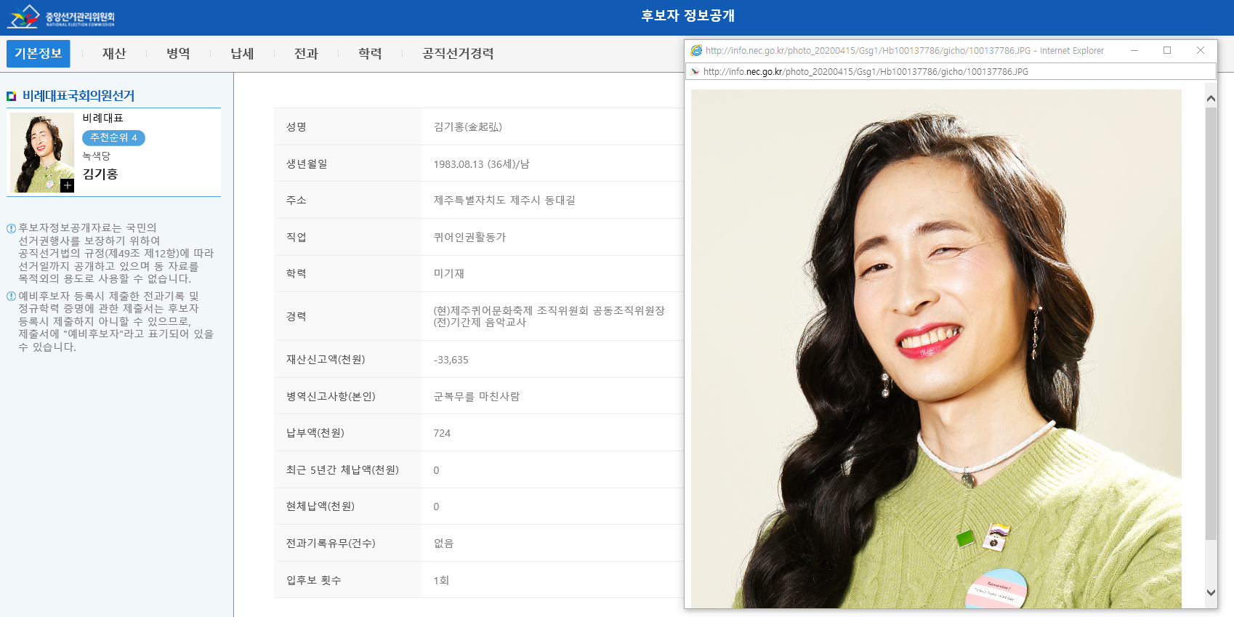Viewport: 1234px width, 617px height.
Task: Click the popup's URL address field
Action: (945, 72)
